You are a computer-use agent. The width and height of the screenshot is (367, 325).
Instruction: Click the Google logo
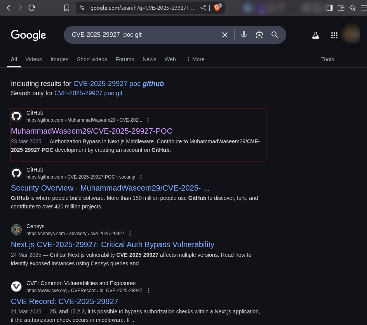(x=28, y=35)
